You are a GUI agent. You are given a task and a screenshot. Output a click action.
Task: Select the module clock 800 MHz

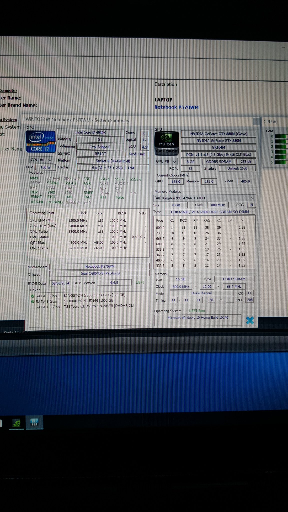(x=218, y=205)
